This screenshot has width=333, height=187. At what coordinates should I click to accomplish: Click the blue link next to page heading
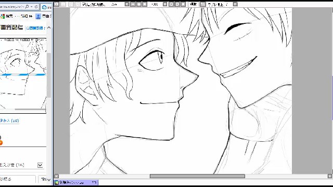pos(35,28)
